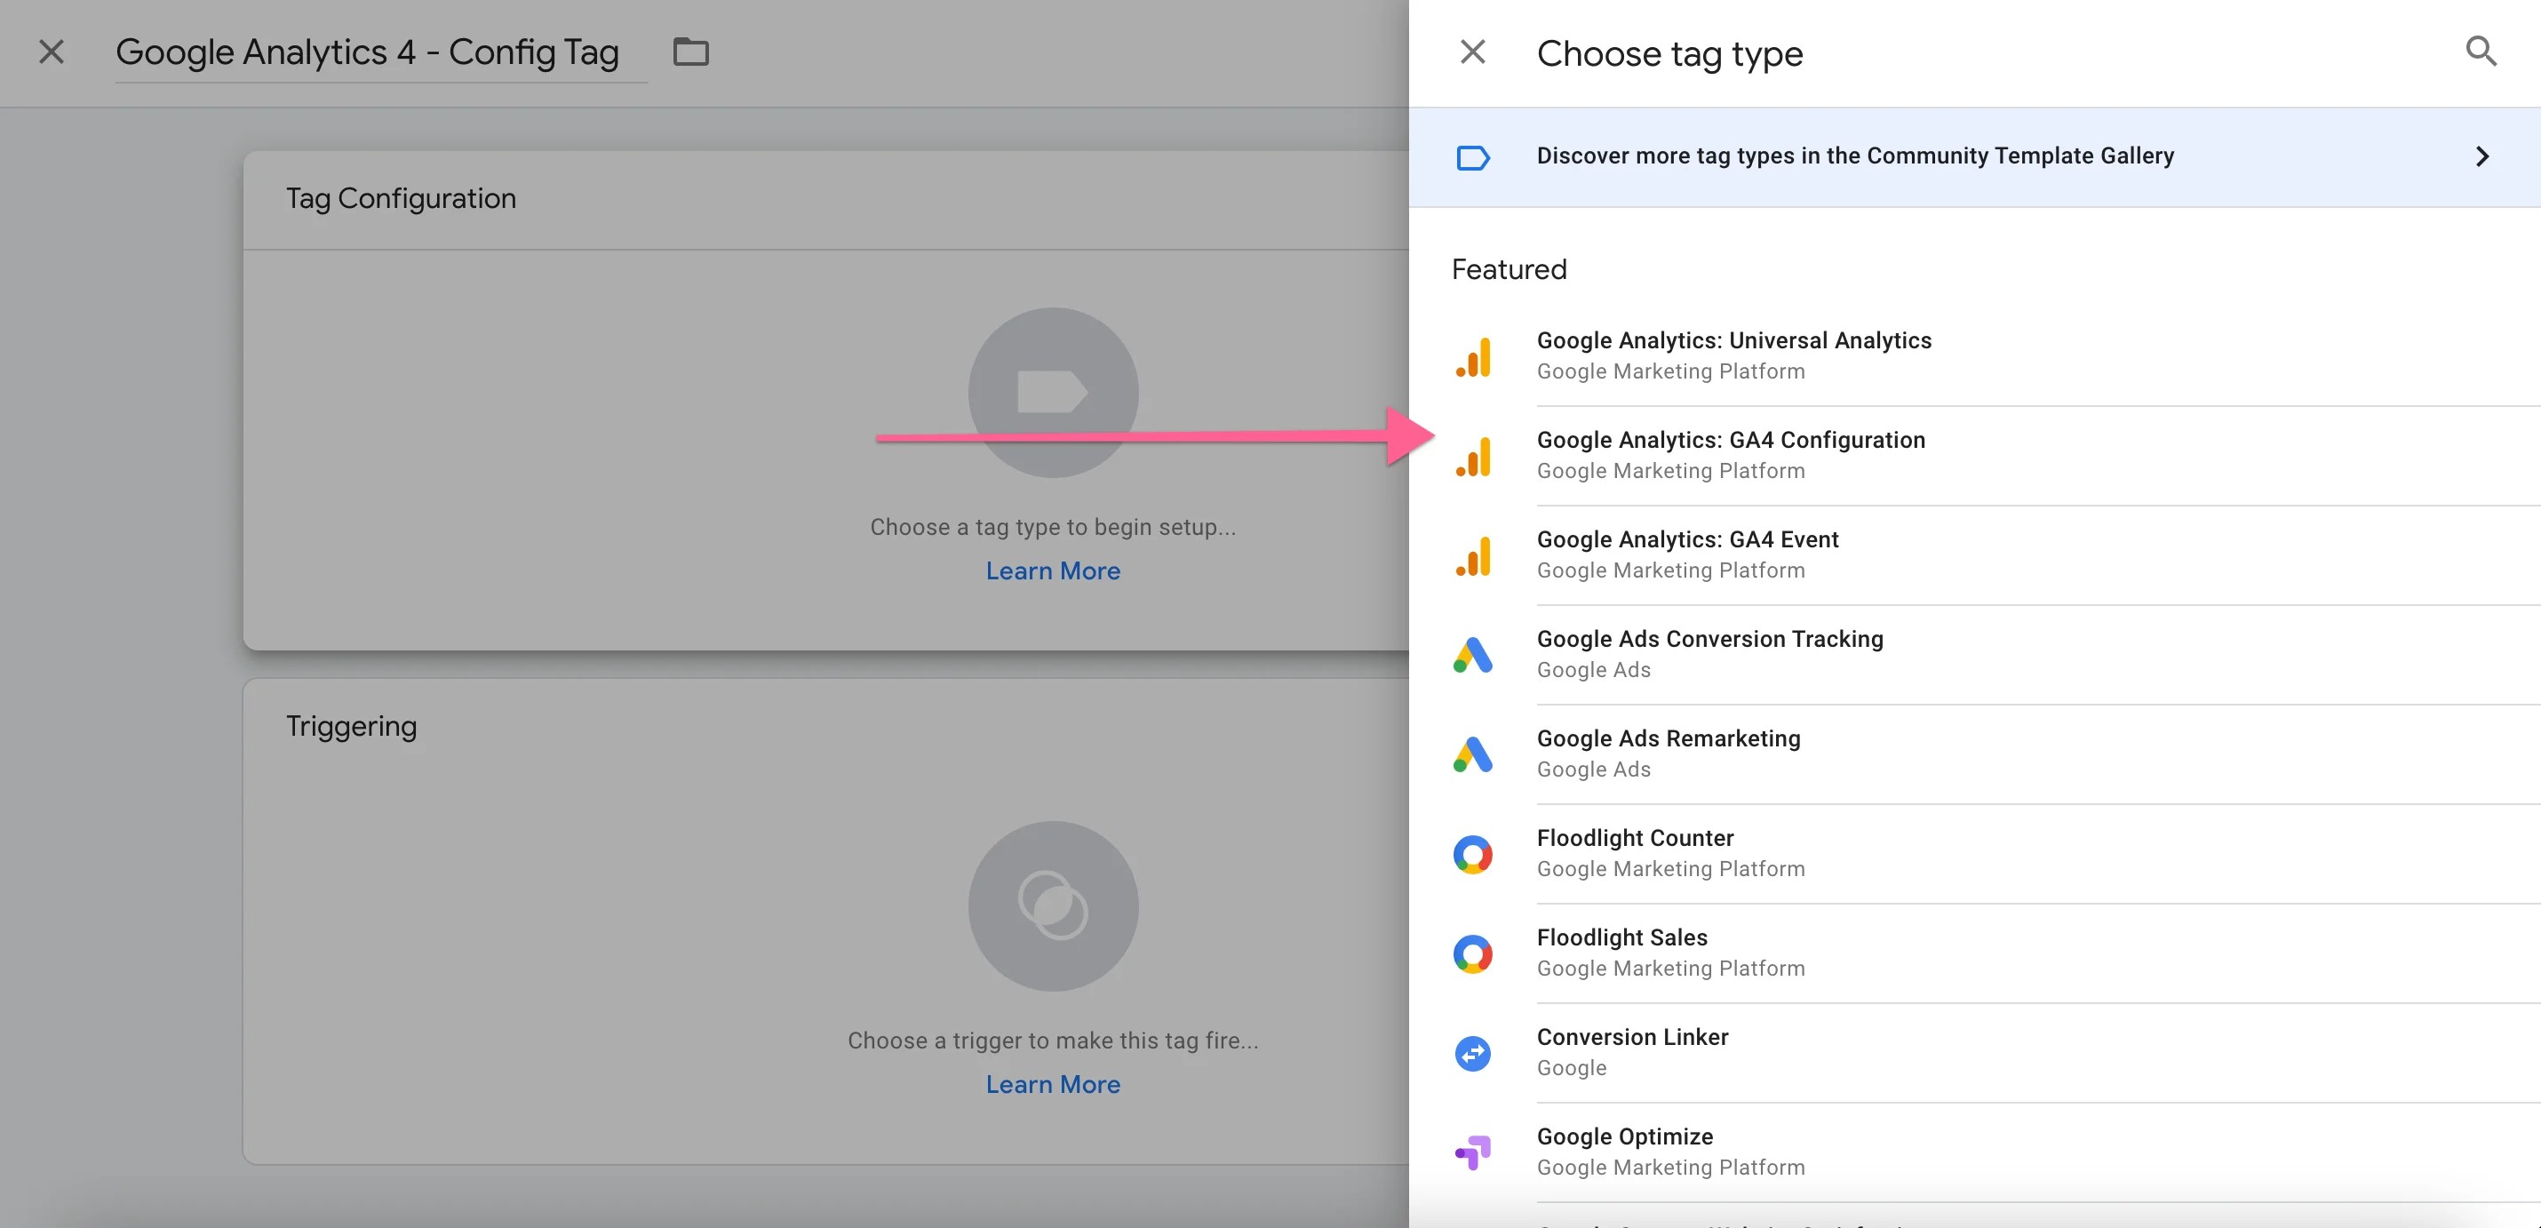Click the folder icon beside the tag name

click(x=690, y=52)
